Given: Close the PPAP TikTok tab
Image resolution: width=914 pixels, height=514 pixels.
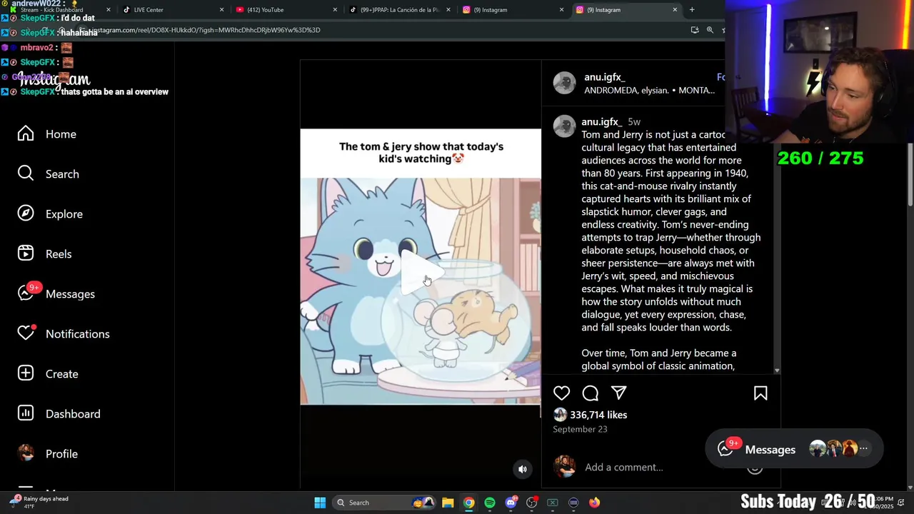Looking at the screenshot, I should point(448,10).
